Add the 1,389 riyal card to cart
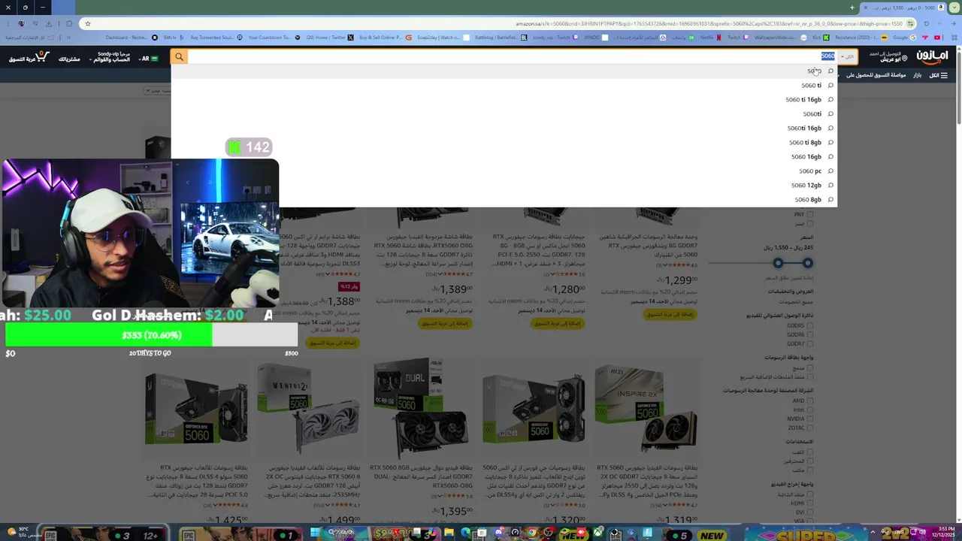The image size is (962, 541). point(444,323)
